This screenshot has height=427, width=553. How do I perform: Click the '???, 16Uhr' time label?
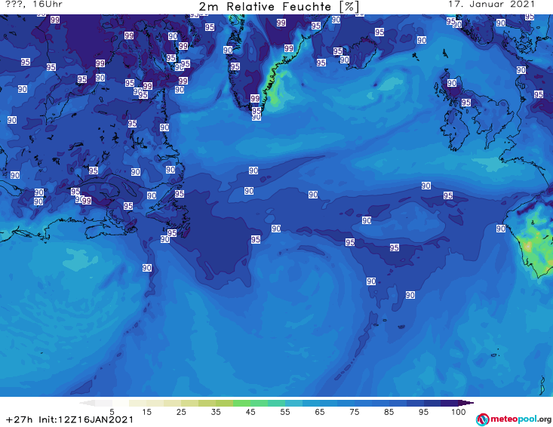34,5
